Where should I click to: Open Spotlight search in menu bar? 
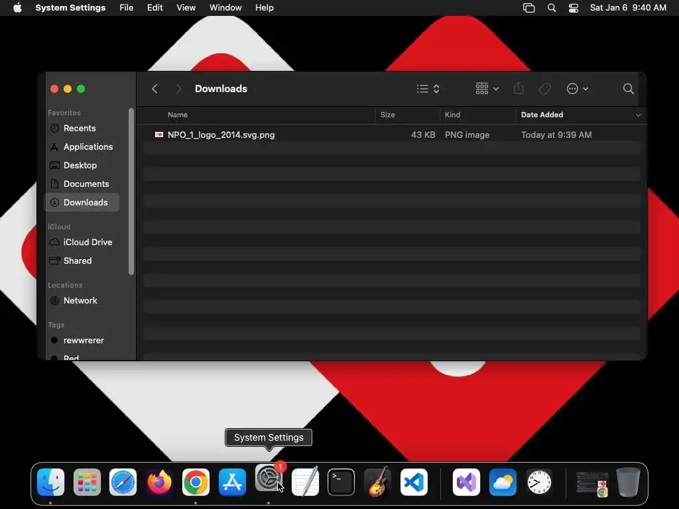(552, 8)
